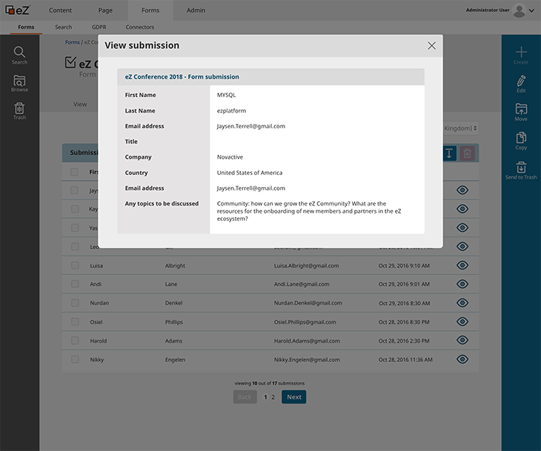This screenshot has width=541, height=451.
Task: View submission in first table row
Action: [462, 190]
